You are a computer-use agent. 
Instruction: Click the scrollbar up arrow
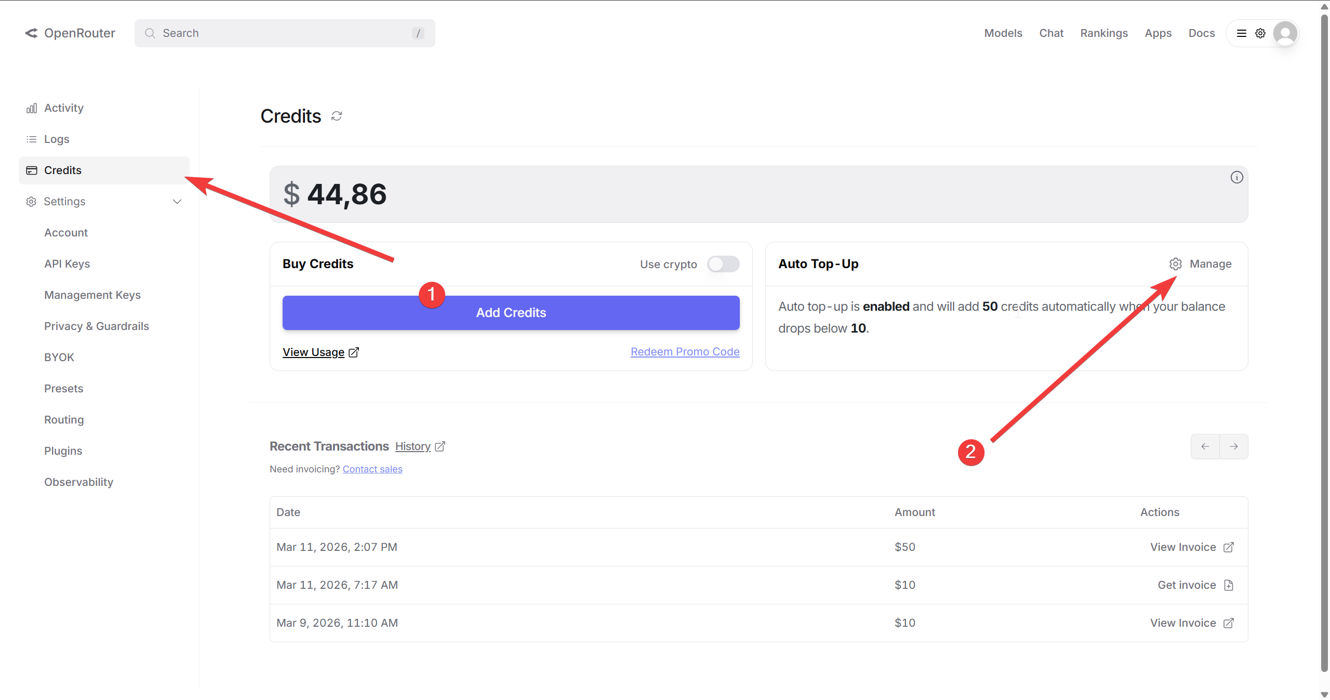[x=1324, y=7]
